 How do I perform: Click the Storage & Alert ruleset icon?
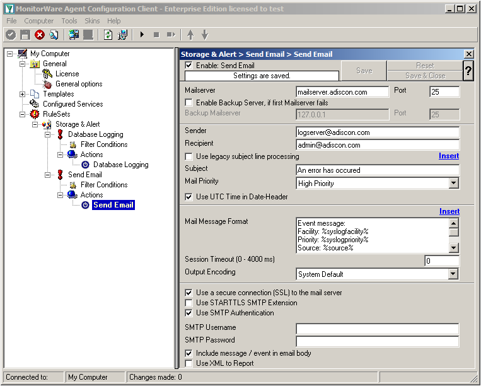(47, 124)
